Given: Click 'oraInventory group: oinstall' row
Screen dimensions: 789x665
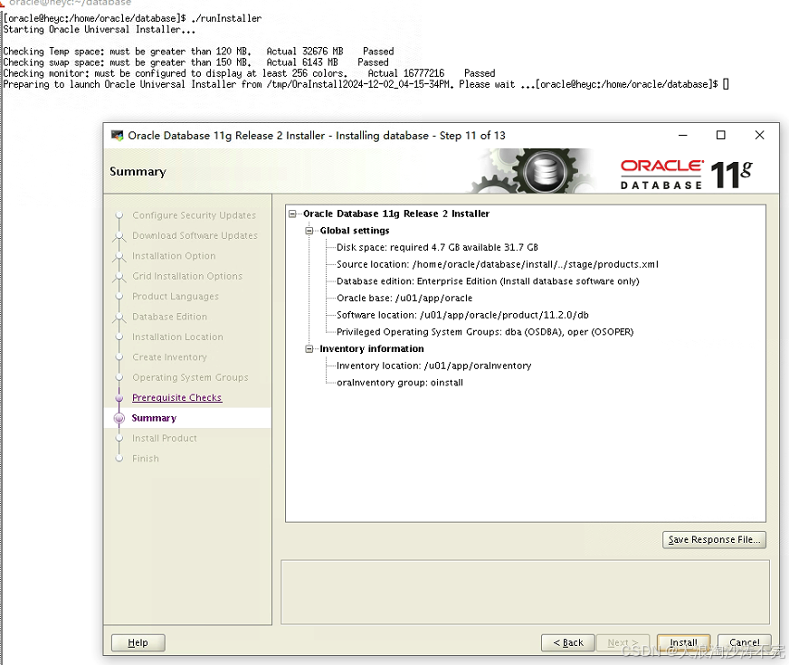Looking at the screenshot, I should point(400,383).
